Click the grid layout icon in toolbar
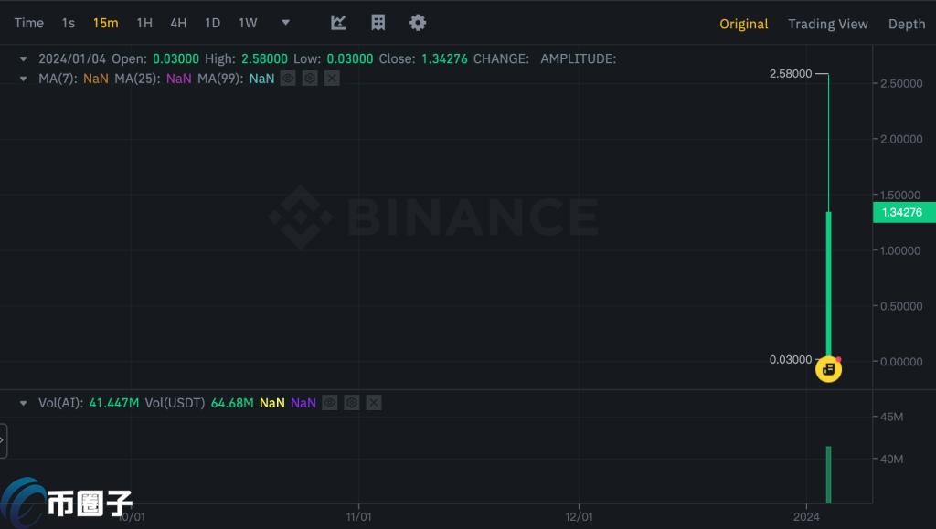The width and height of the screenshot is (936, 529). click(378, 23)
